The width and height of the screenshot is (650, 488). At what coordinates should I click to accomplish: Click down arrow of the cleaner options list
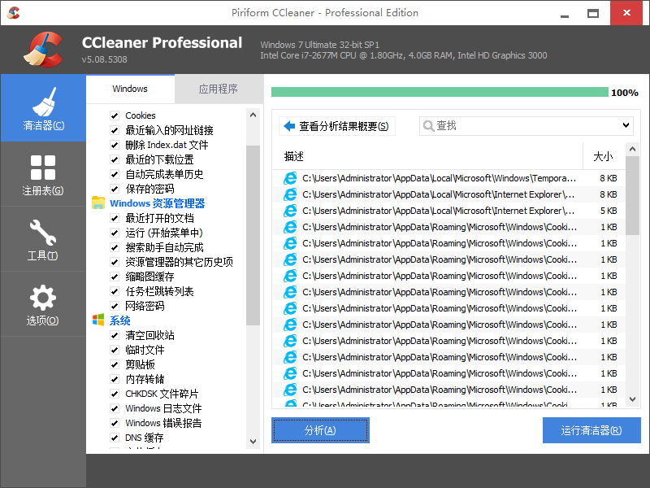(x=253, y=442)
